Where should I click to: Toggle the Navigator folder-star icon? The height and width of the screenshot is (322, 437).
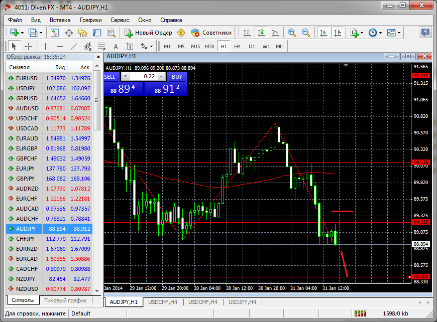[83, 33]
